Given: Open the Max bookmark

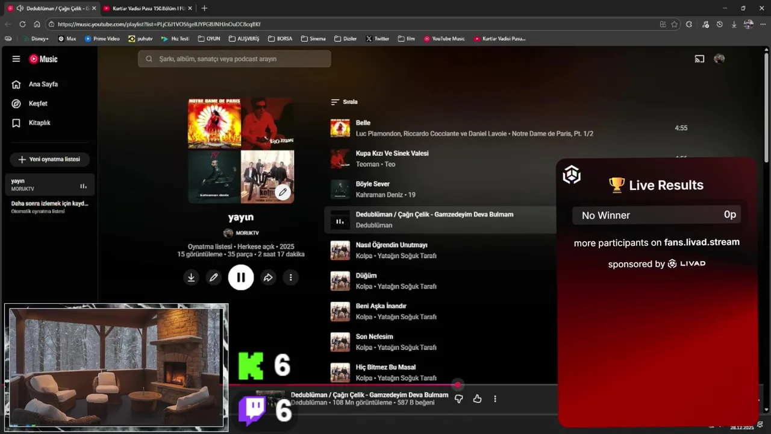Looking at the screenshot, I should [x=67, y=39].
